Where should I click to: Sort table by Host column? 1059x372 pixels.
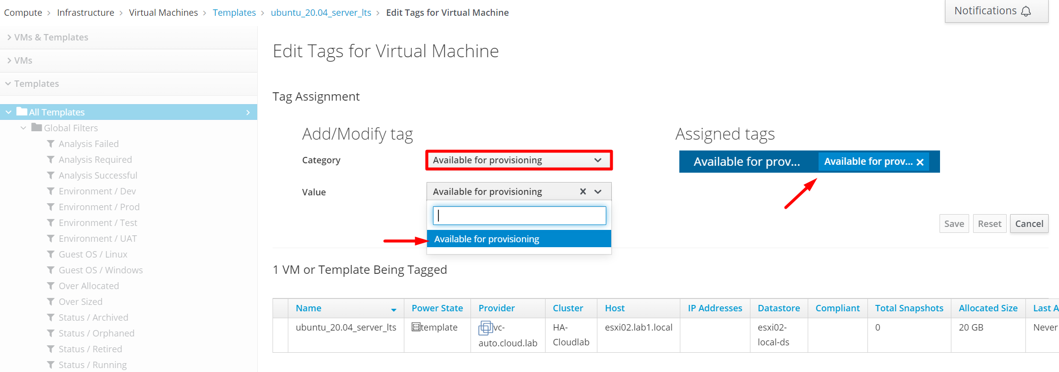point(615,308)
